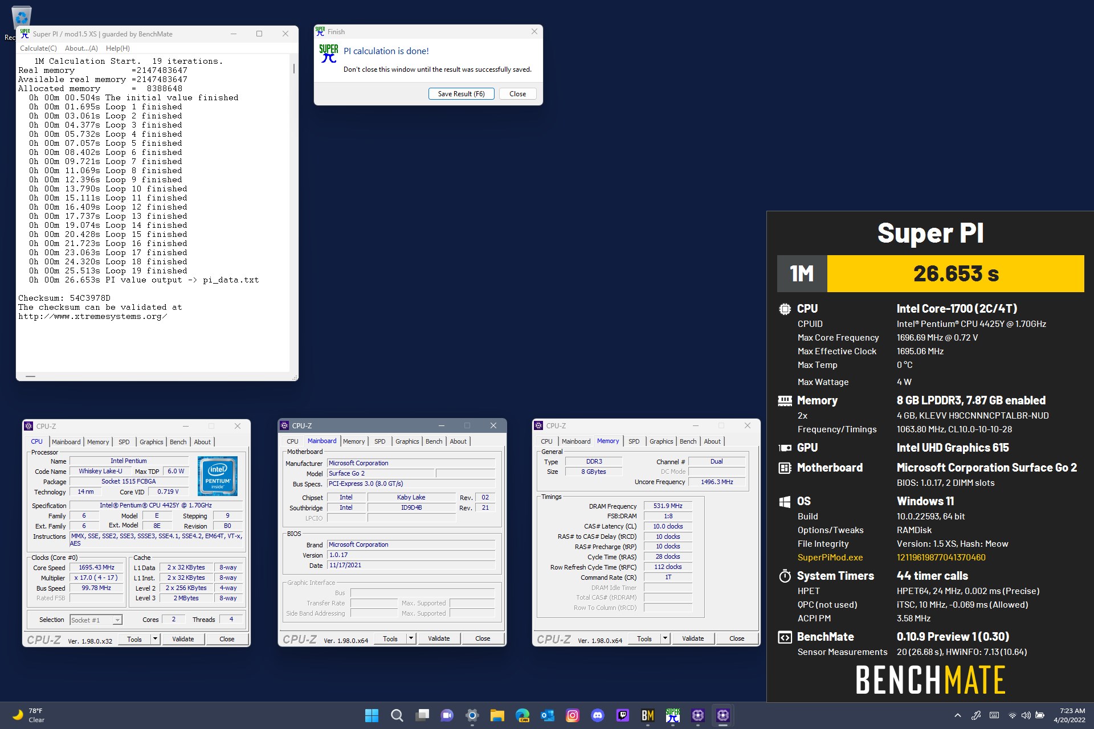
Task: Open the Windows Start menu
Action: click(372, 715)
